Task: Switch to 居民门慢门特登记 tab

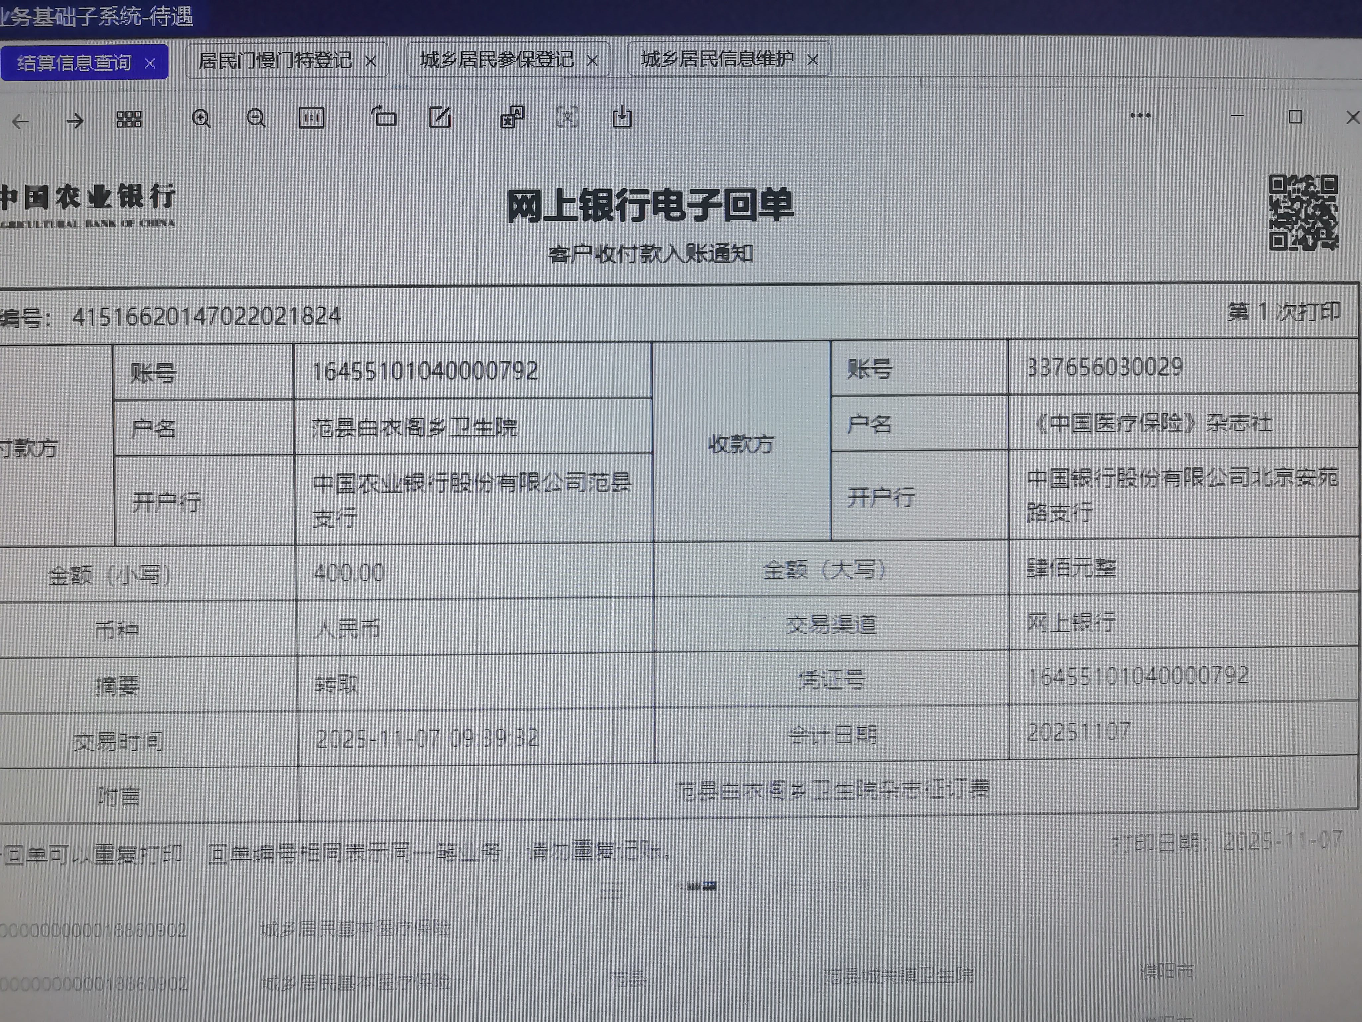Action: coord(275,60)
